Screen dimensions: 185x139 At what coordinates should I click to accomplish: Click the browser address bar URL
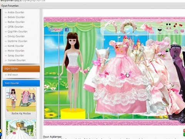point(22,1)
